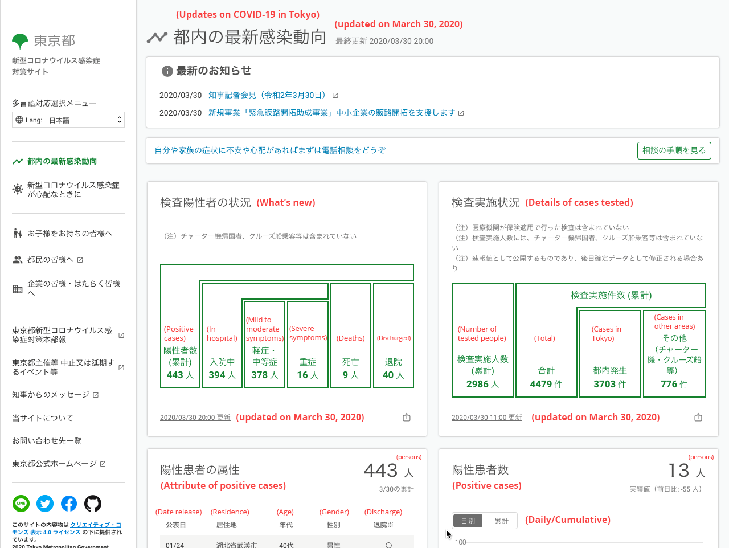
Task: Open 都内の最新感染動向 menu item
Action: coord(62,161)
